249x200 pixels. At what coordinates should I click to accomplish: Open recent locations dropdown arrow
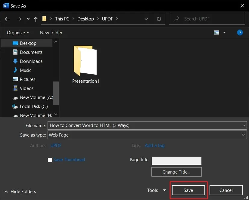[x=28, y=19]
